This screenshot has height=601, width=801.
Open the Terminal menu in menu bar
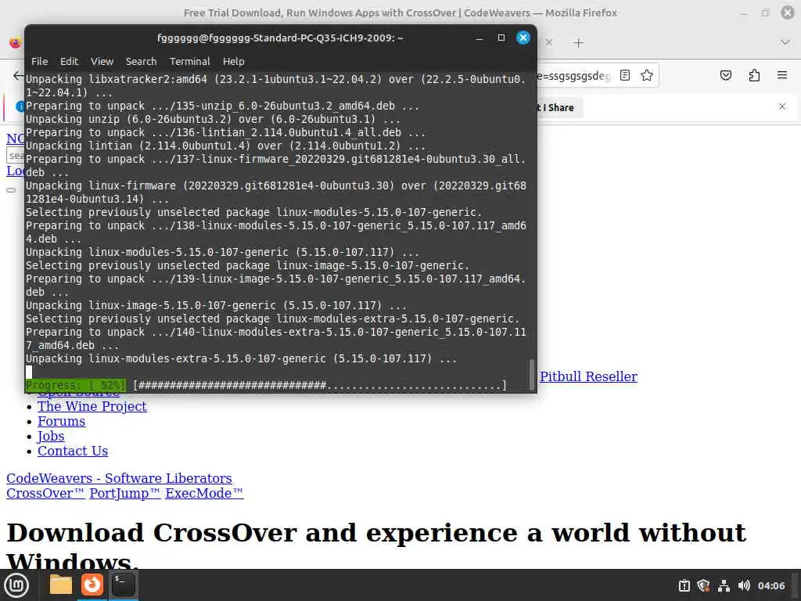(x=189, y=61)
